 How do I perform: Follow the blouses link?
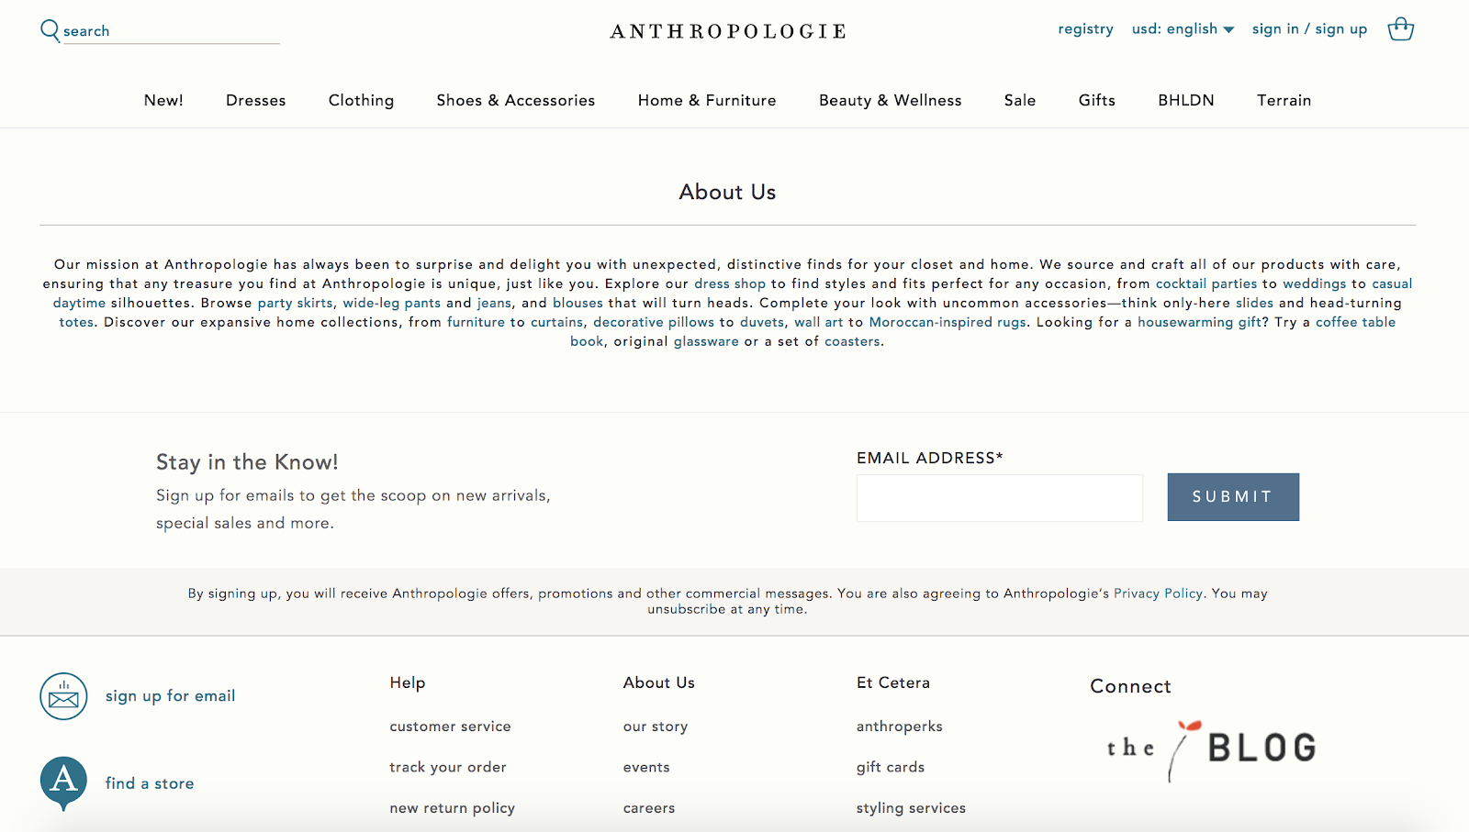pyautogui.click(x=578, y=304)
